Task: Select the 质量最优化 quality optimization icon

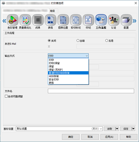Action: [x=25, y=20]
